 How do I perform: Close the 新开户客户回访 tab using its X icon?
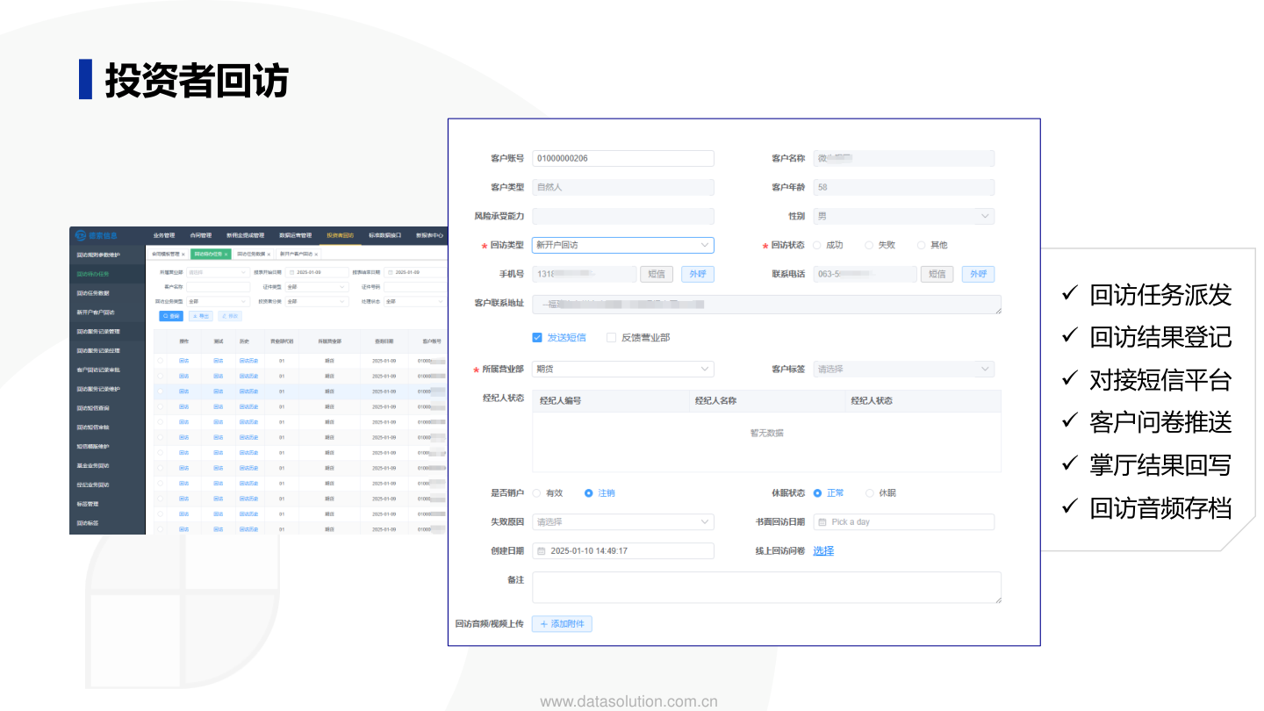[316, 255]
